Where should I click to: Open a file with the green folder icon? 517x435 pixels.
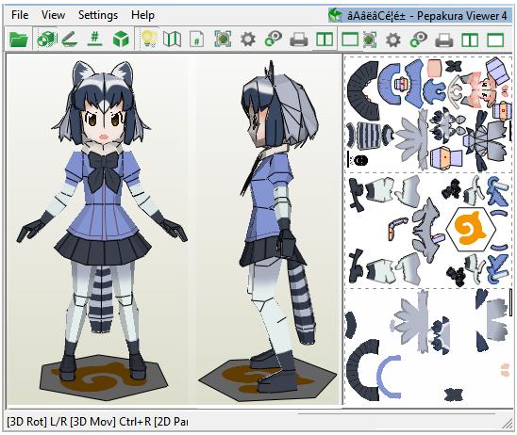coord(19,40)
